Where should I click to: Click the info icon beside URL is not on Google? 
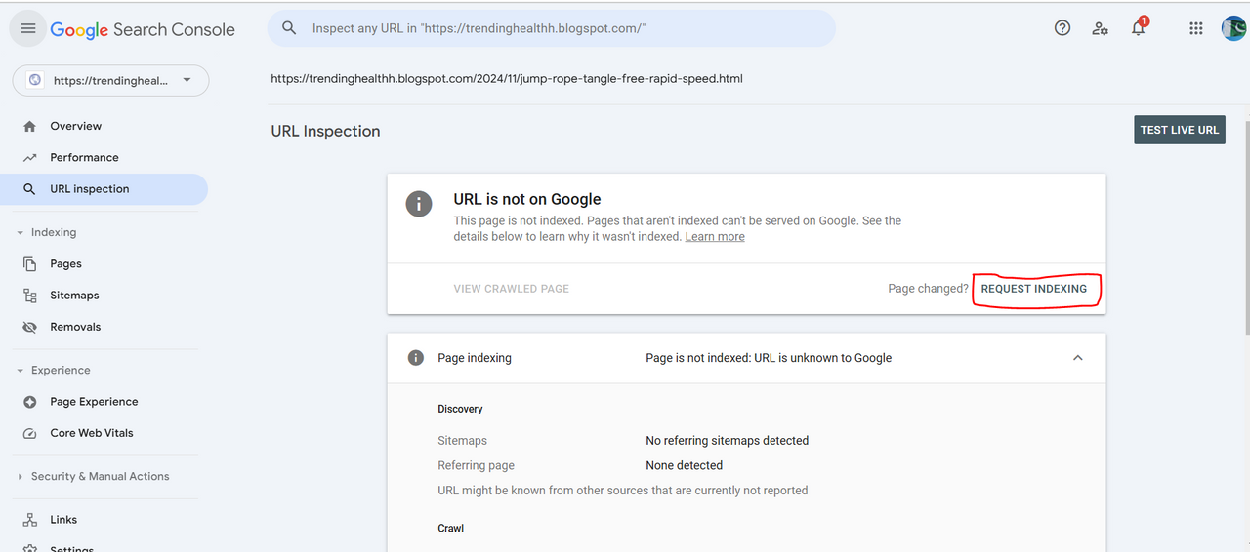pos(419,204)
